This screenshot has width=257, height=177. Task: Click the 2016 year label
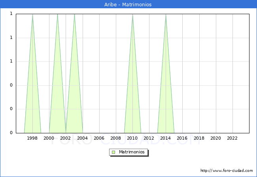(x=182, y=138)
